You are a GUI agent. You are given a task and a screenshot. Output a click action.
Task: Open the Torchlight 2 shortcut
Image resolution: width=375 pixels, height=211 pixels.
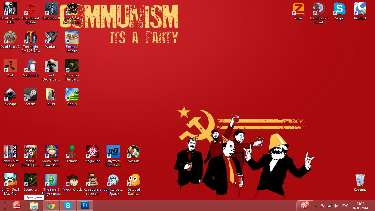30,37
